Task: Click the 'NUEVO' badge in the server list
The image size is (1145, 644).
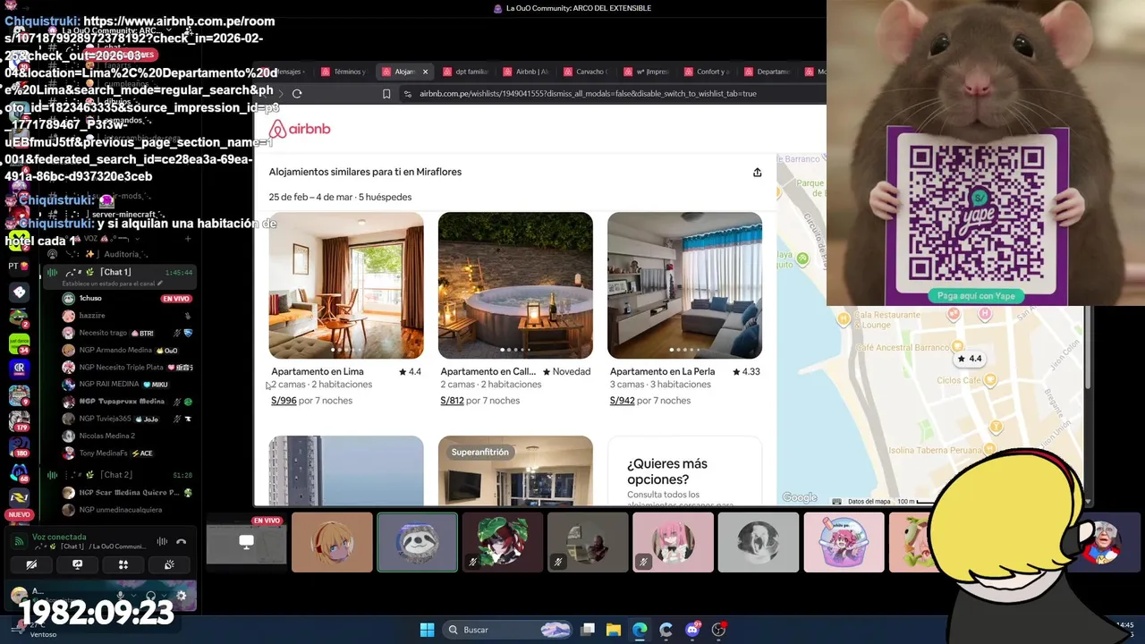Action: (19, 515)
